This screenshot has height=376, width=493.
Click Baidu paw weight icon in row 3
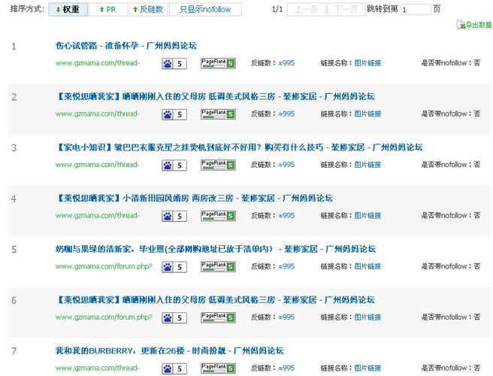click(x=174, y=165)
